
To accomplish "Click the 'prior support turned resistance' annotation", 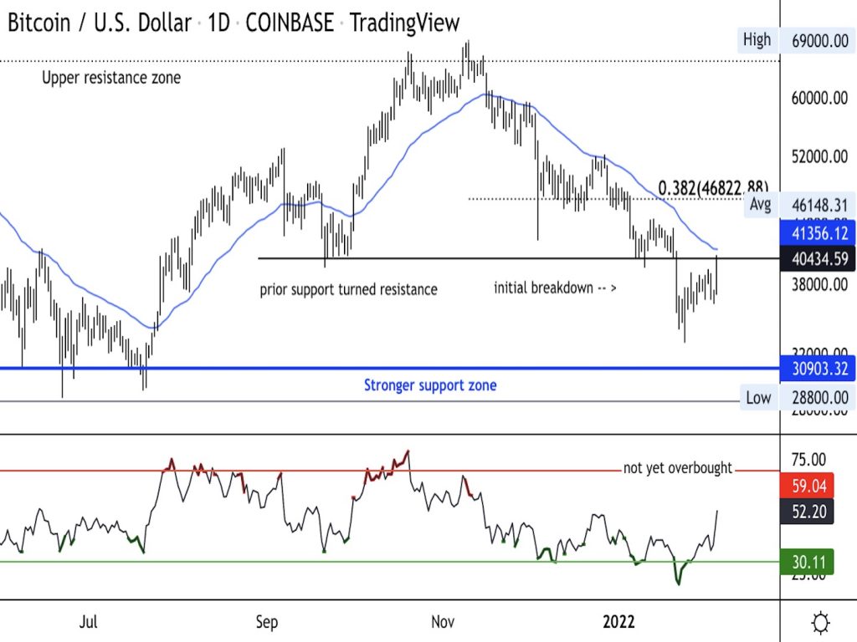I will (x=348, y=290).
